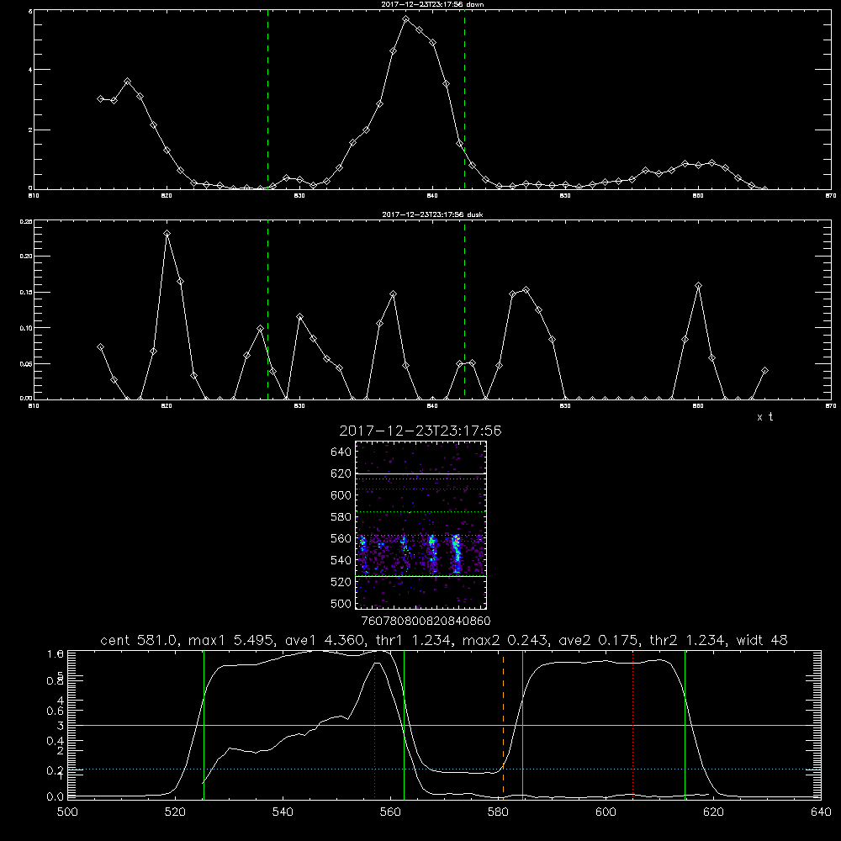This screenshot has height=841, width=841.
Task: Click the '500' label on the bottom plot x-axis
Action: (x=67, y=812)
